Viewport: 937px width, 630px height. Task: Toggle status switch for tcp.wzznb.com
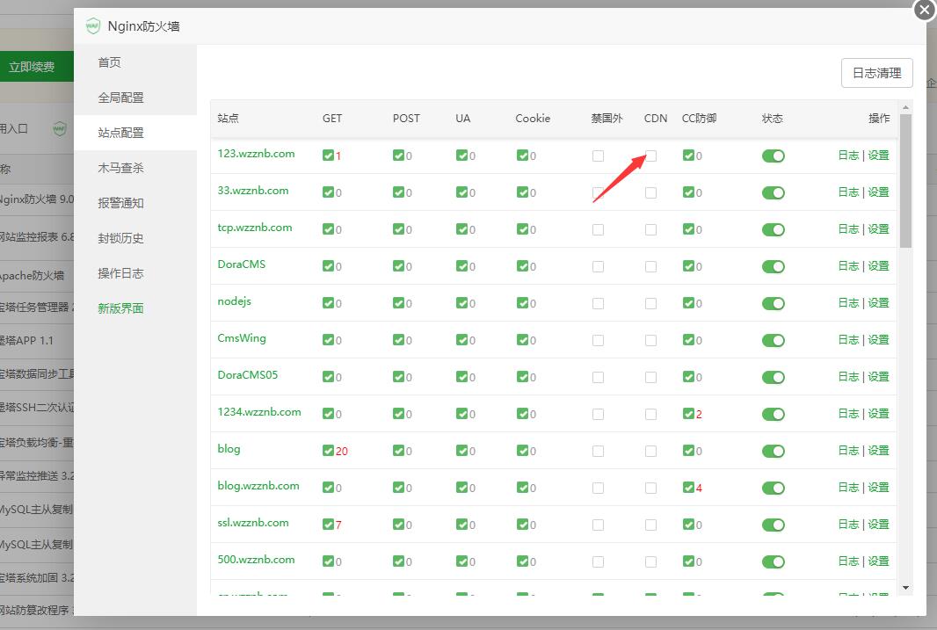[x=774, y=230]
